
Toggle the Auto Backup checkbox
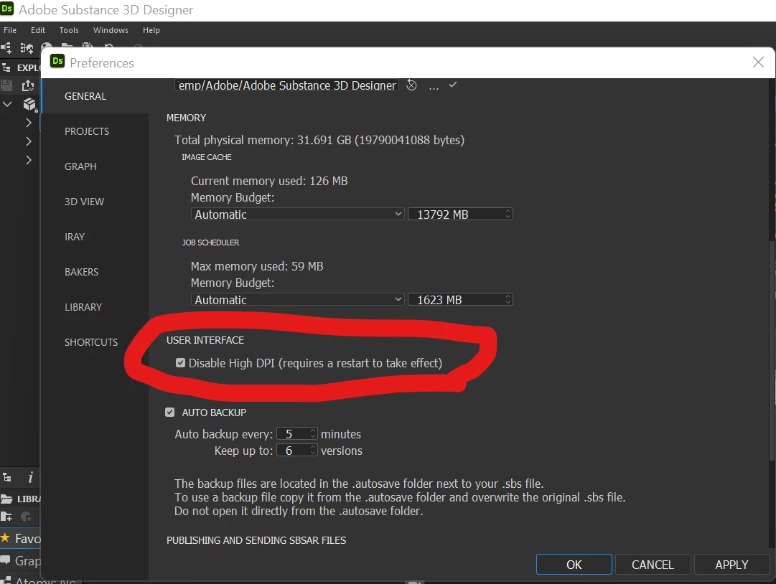tap(169, 412)
